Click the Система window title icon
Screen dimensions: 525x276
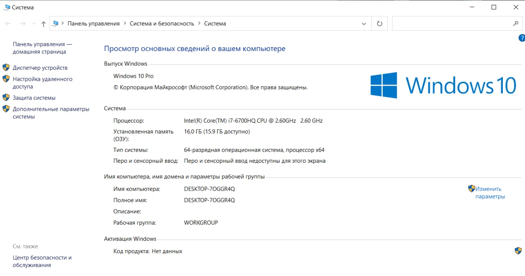pyautogui.click(x=7, y=7)
